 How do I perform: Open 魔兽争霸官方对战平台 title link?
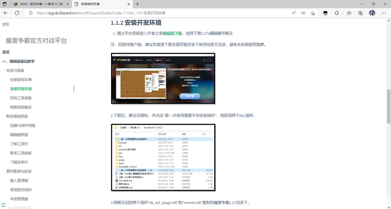(36, 41)
